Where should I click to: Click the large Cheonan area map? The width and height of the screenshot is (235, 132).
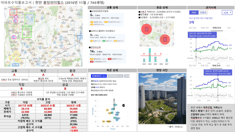pyautogui.click(x=43, y=36)
